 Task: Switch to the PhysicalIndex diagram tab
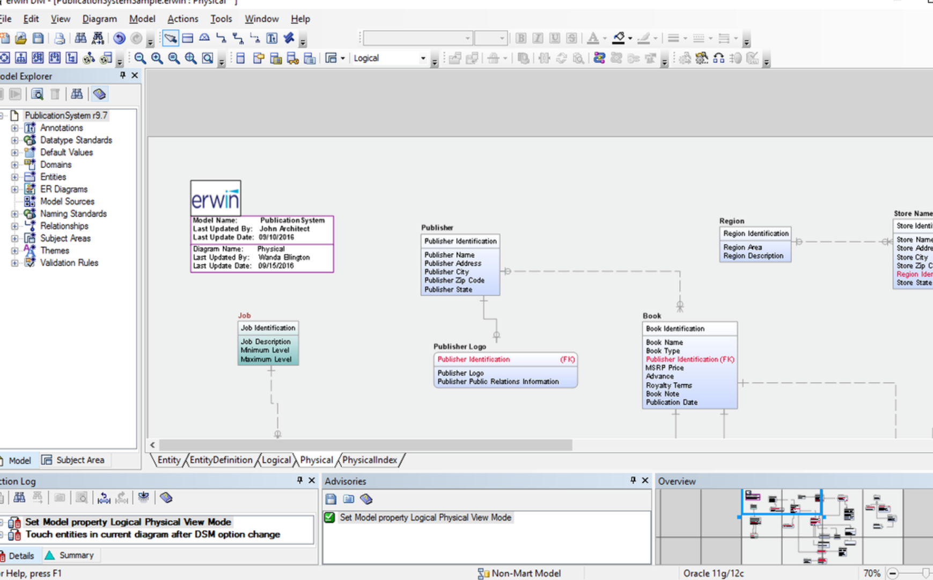pos(370,460)
